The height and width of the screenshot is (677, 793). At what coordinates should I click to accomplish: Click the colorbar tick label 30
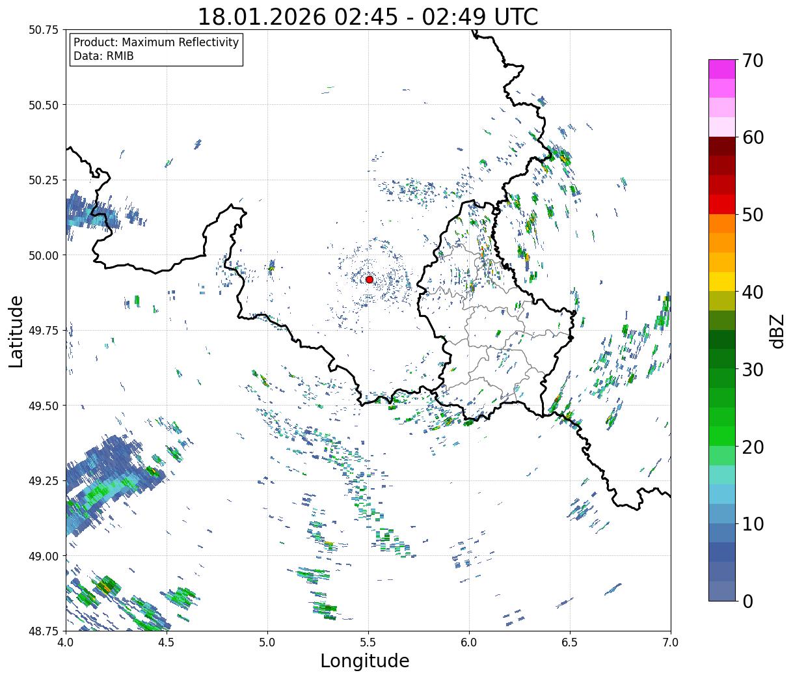click(752, 370)
